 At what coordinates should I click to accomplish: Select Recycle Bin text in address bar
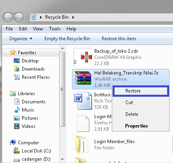pyautogui.click(x=57, y=17)
